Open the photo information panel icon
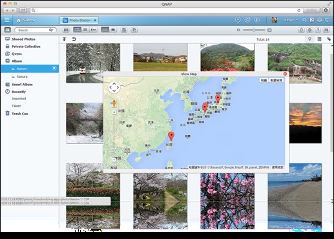The image size is (334, 239). coord(319,39)
